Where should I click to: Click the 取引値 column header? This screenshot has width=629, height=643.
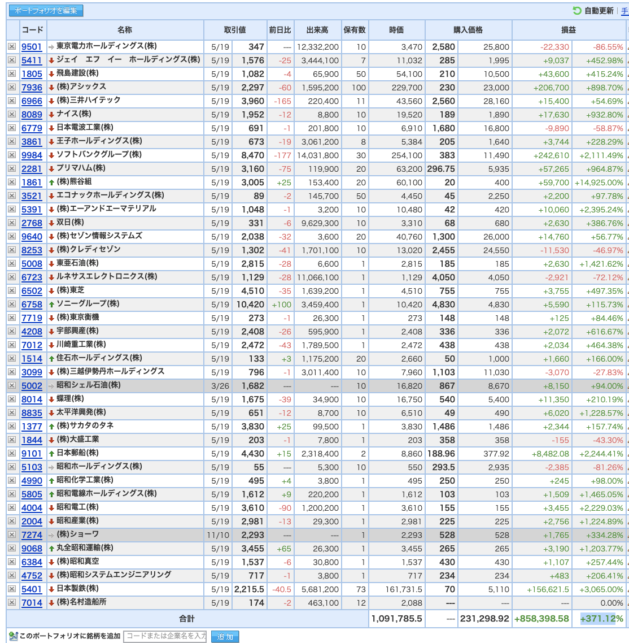coord(235,30)
